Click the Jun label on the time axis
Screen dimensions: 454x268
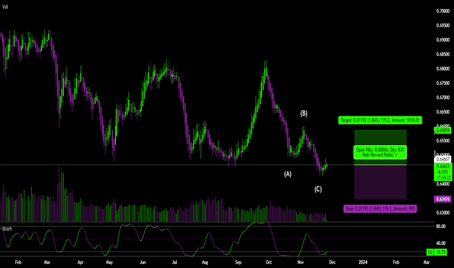pyautogui.click(x=143, y=262)
